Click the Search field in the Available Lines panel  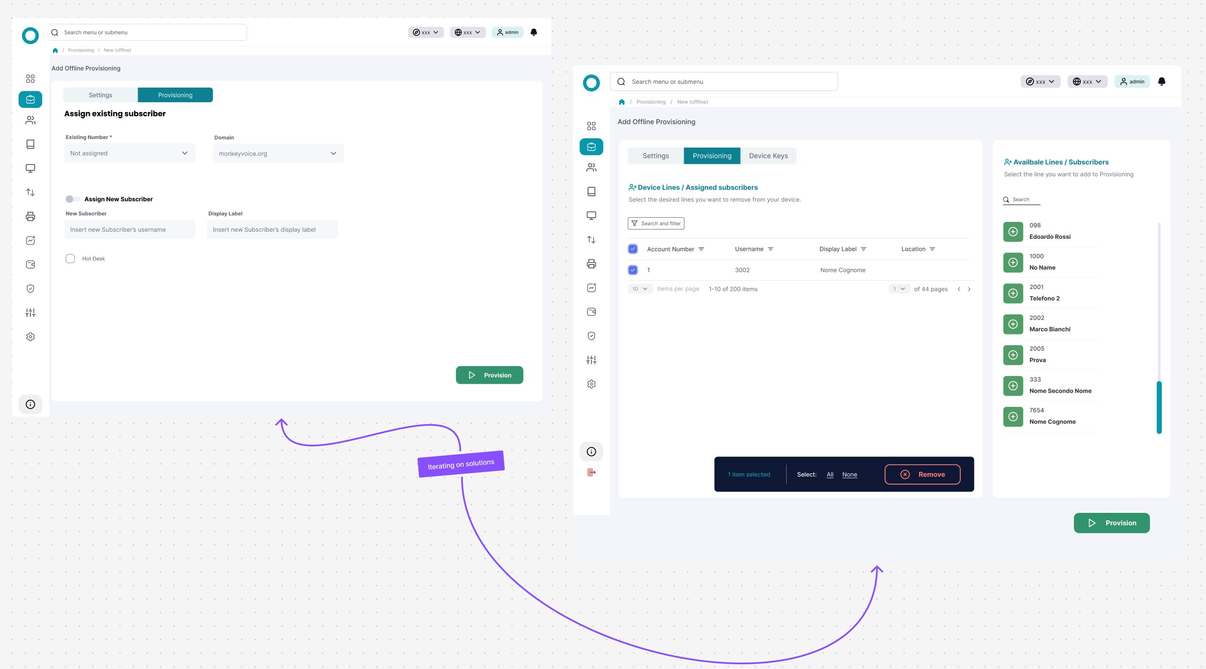click(x=1021, y=200)
